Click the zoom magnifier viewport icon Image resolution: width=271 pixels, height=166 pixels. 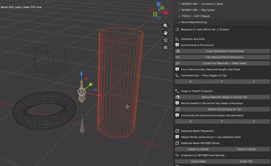pos(165,26)
